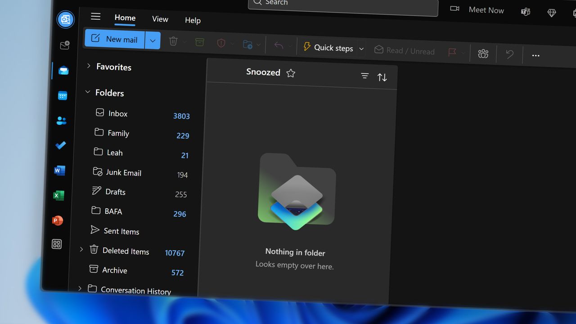The width and height of the screenshot is (576, 324).
Task: Open the Help tab
Action: coord(193,20)
